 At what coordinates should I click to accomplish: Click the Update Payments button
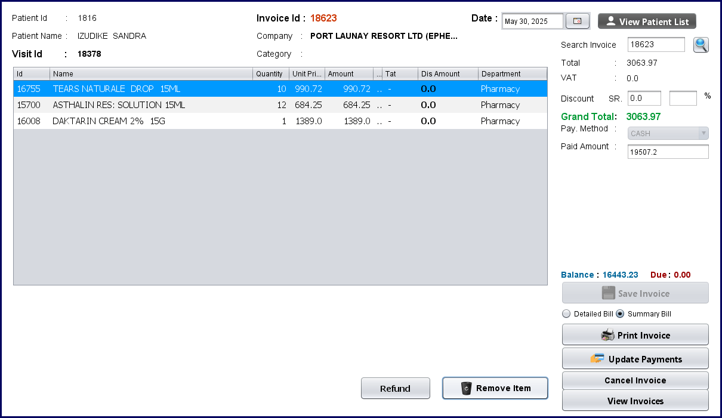(x=635, y=359)
